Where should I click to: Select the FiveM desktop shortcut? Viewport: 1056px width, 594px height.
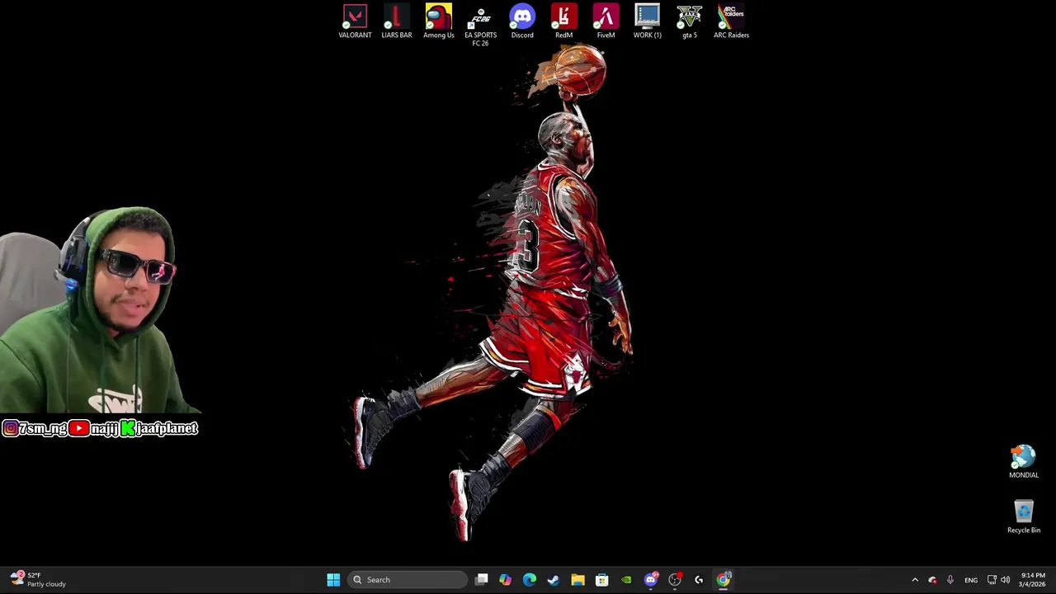[606, 21]
